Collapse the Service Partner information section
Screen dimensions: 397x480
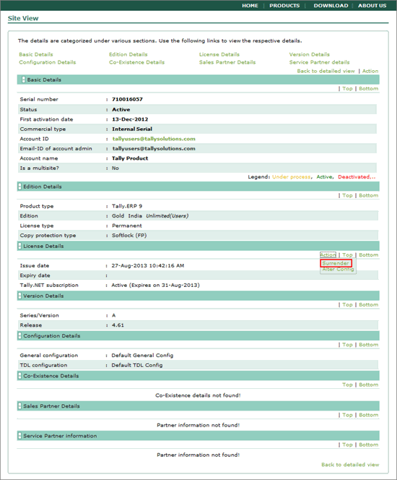(x=20, y=436)
